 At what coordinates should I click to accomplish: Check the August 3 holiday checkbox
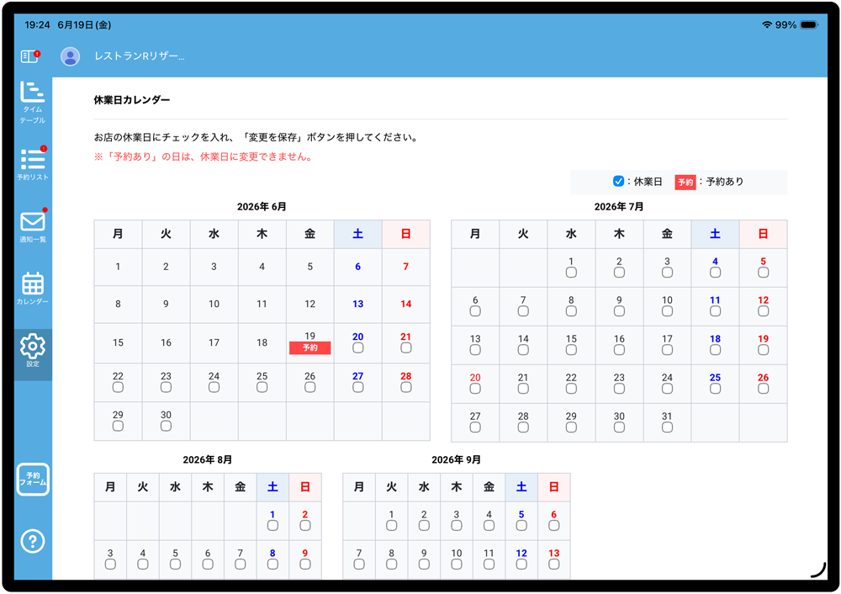(110, 564)
